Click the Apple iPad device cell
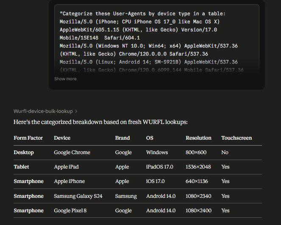The width and height of the screenshot is (281, 225). pos(66,167)
